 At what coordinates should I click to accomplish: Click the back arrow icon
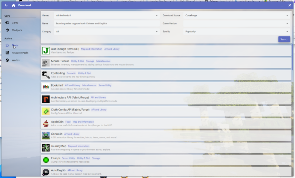pyautogui.click(x=6, y=5)
